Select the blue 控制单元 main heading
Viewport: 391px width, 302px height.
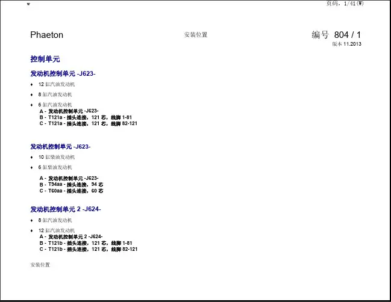[x=45, y=59]
